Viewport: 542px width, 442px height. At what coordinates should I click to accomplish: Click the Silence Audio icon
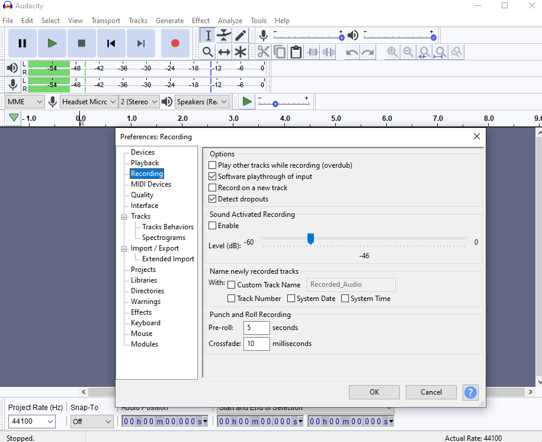328,52
